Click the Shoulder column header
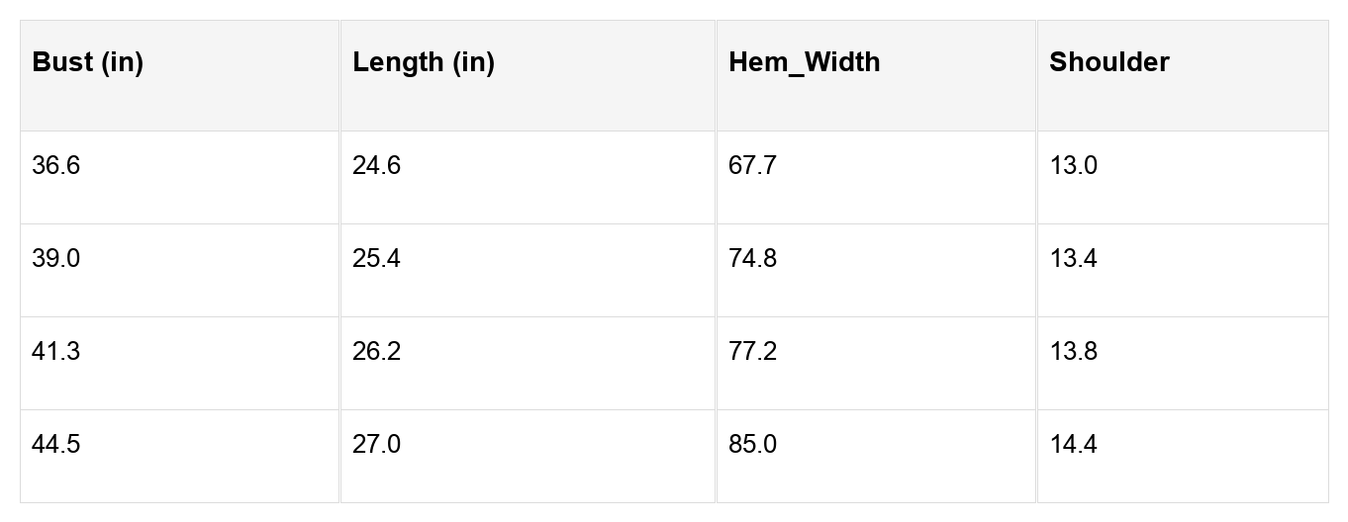Viewport: 1348px width, 522px height. point(1183,75)
